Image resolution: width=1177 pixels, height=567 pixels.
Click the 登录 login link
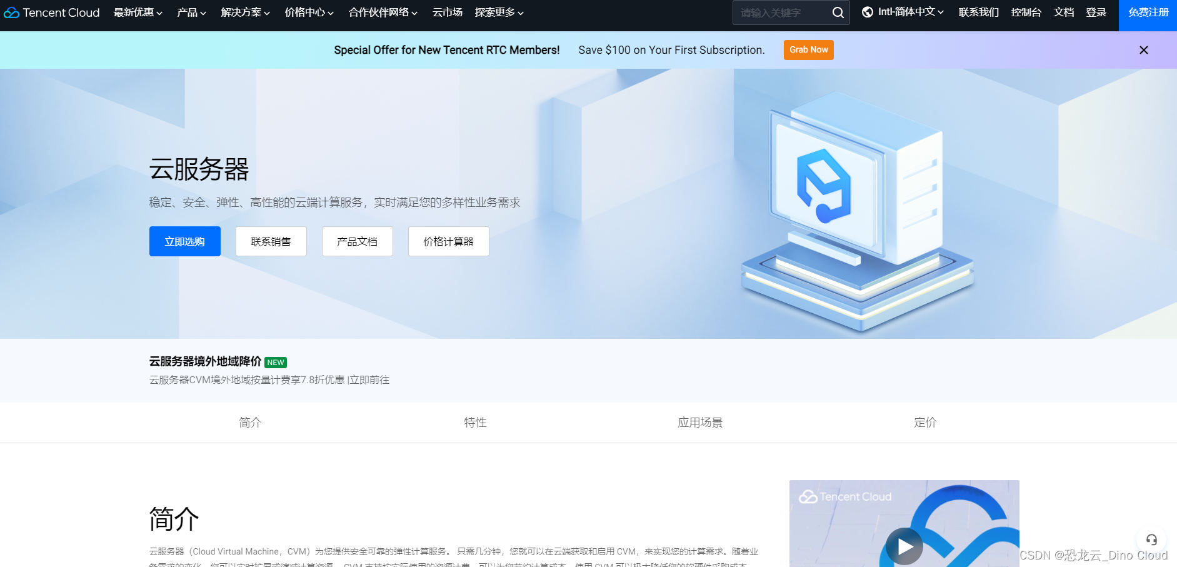pyautogui.click(x=1096, y=13)
